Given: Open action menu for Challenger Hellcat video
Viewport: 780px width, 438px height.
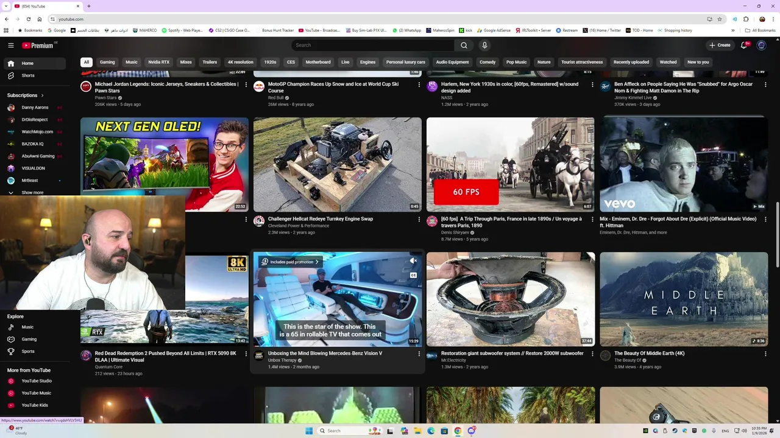Looking at the screenshot, I should (419, 219).
